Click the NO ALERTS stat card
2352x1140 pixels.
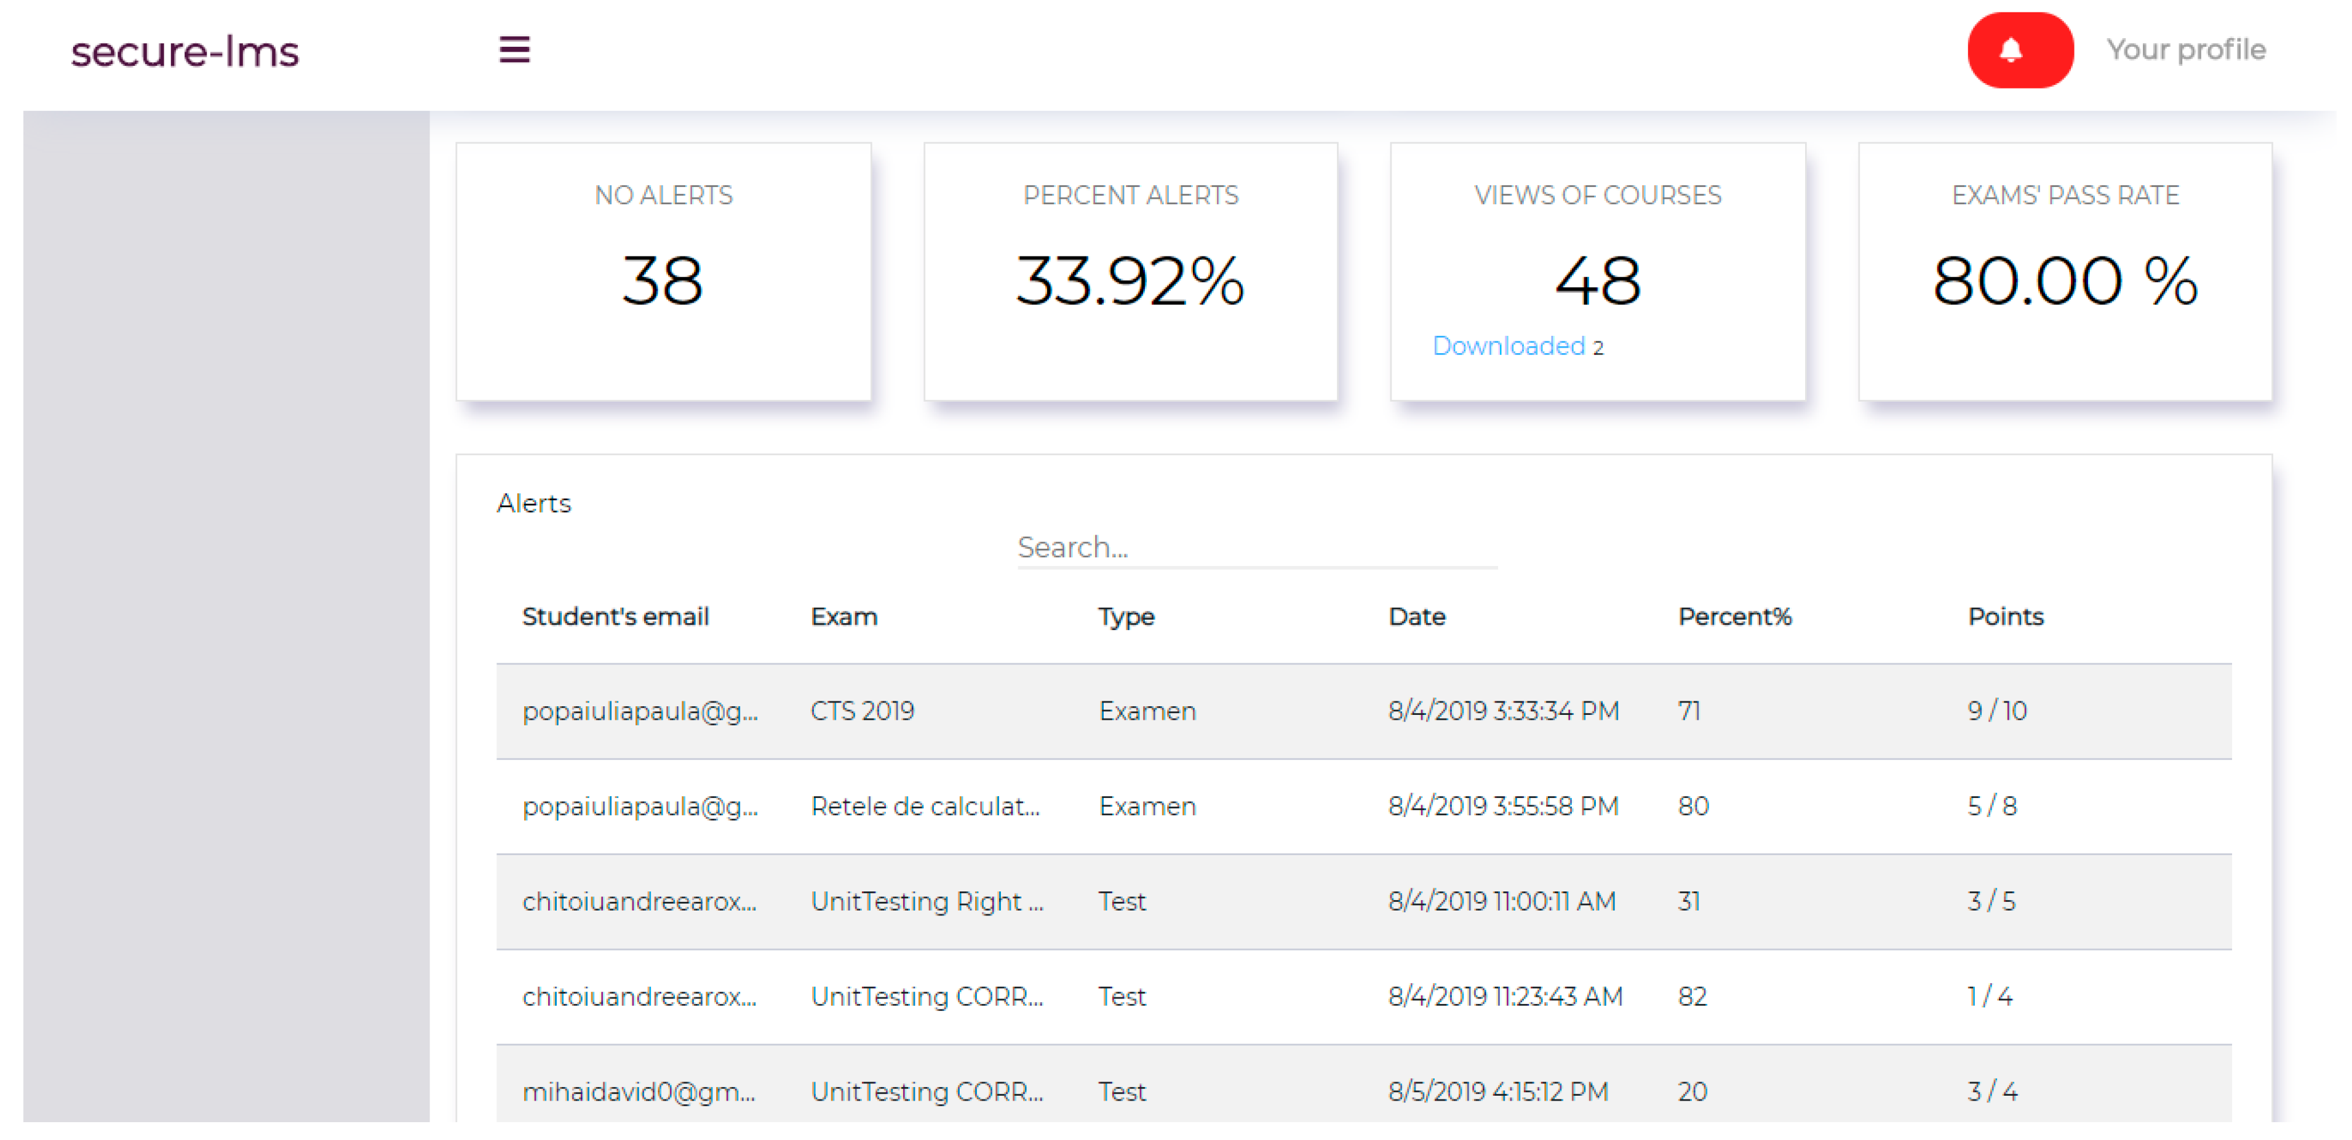click(x=663, y=271)
